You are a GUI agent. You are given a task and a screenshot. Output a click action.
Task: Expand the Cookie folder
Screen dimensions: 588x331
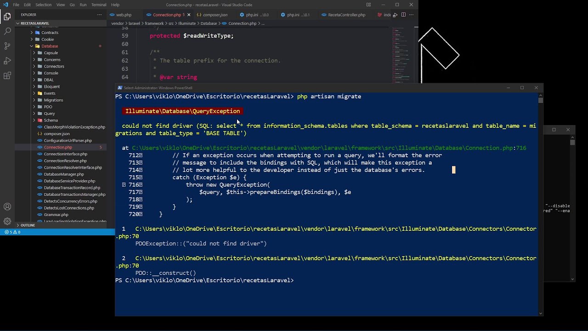pos(48,40)
